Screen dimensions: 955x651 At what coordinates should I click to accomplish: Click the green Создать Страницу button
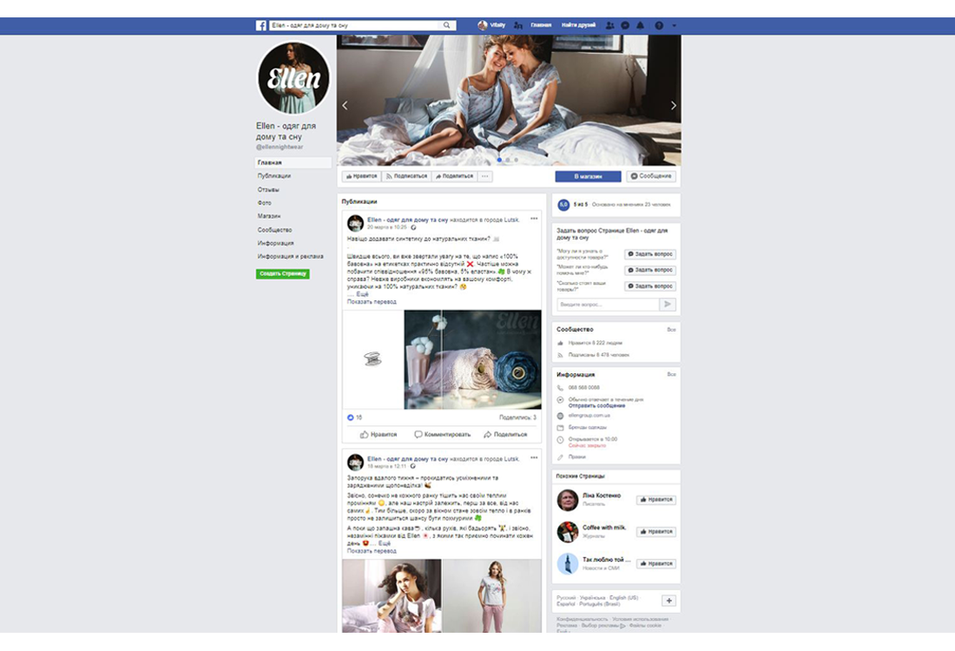coord(283,274)
